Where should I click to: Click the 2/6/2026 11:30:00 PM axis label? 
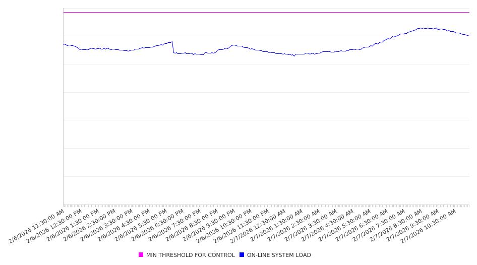tap(241, 225)
